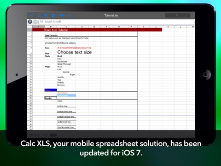Select the light blue Cell Color cell
This screenshot has height=166, width=221.
66,95
